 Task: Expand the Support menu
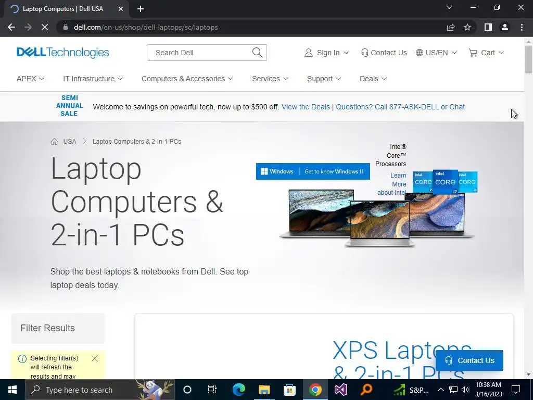tap(324, 79)
